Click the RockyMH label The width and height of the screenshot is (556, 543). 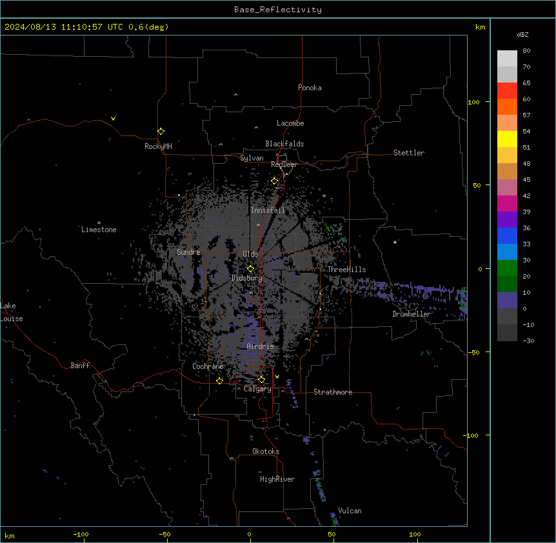[158, 146]
